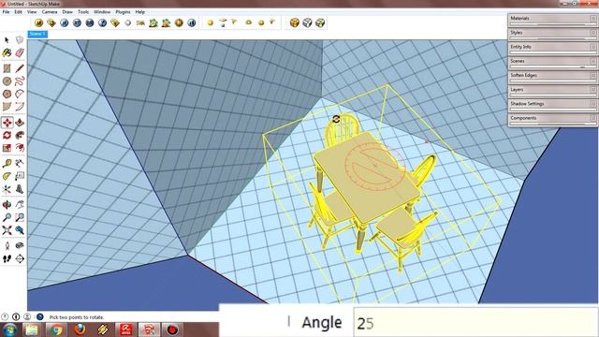
Task: Select the Pan hand tool
Action: 20,205
